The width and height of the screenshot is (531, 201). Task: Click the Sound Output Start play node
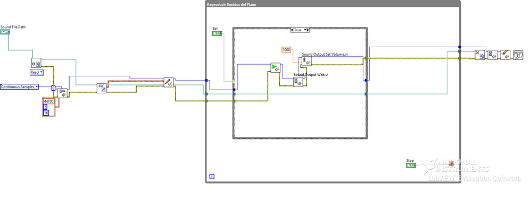(275, 67)
